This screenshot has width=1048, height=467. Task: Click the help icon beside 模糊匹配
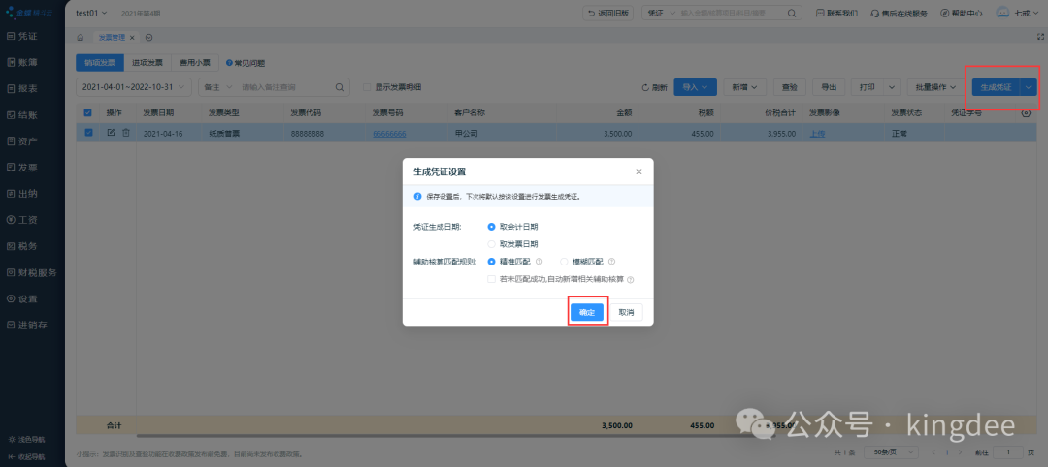click(611, 261)
